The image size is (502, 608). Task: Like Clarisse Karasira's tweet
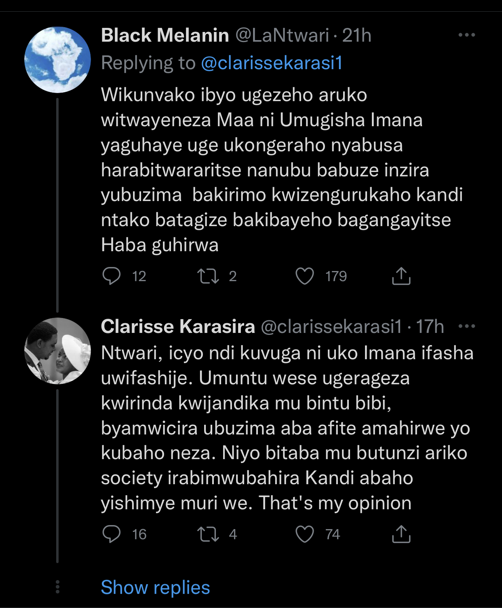pyautogui.click(x=305, y=534)
